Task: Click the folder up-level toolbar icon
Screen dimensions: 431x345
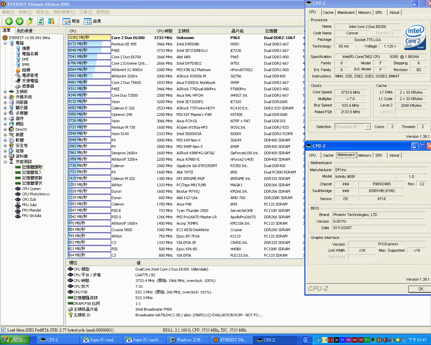Action: (x=30, y=21)
